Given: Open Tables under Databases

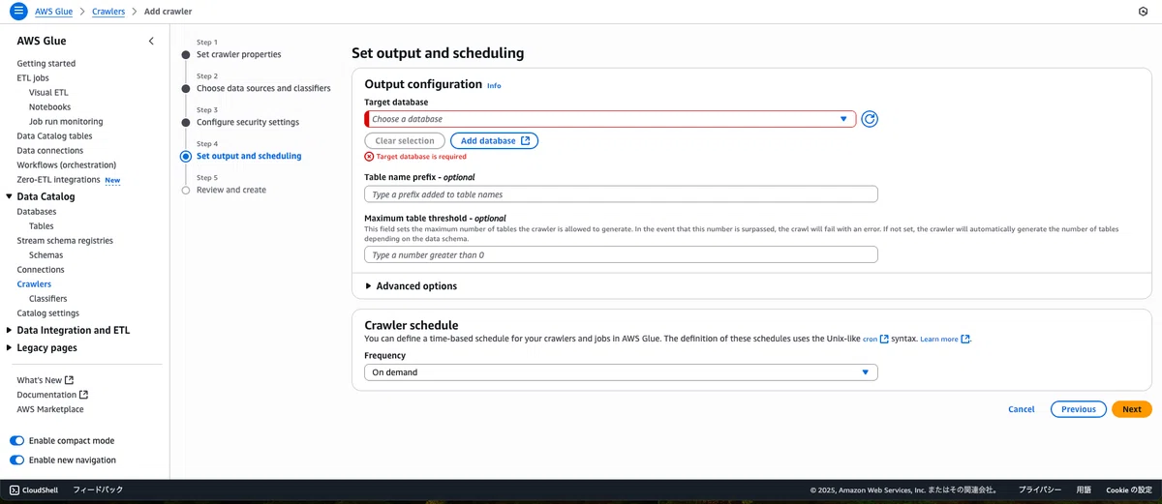Looking at the screenshot, I should click(42, 226).
